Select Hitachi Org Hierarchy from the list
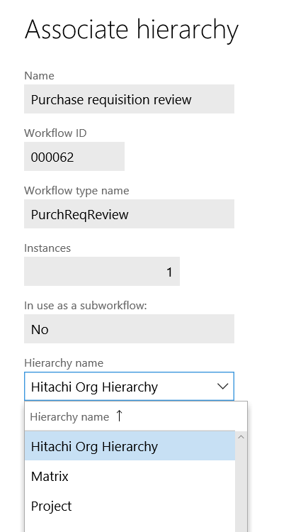291x532 pixels. point(130,446)
